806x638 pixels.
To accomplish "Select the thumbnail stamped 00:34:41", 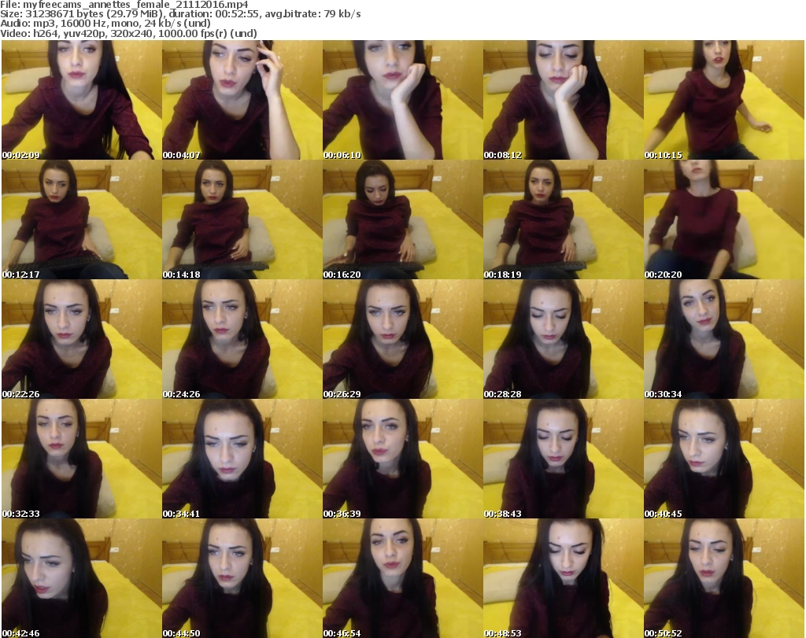I will 242,459.
